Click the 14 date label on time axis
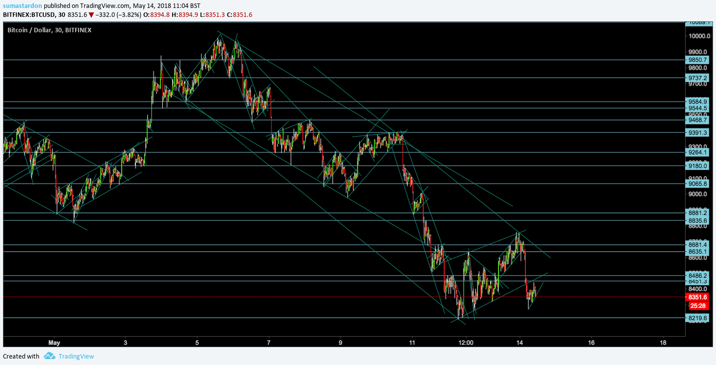 [x=519, y=343]
